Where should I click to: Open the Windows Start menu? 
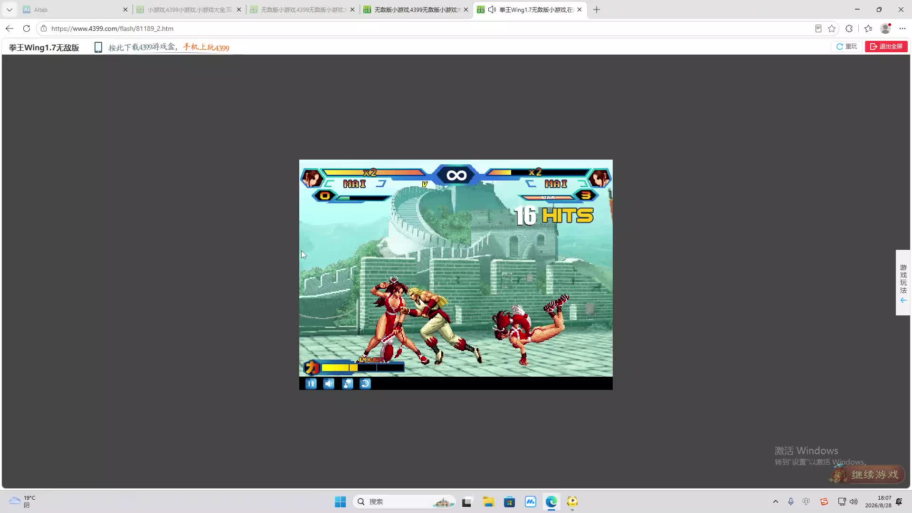click(341, 502)
